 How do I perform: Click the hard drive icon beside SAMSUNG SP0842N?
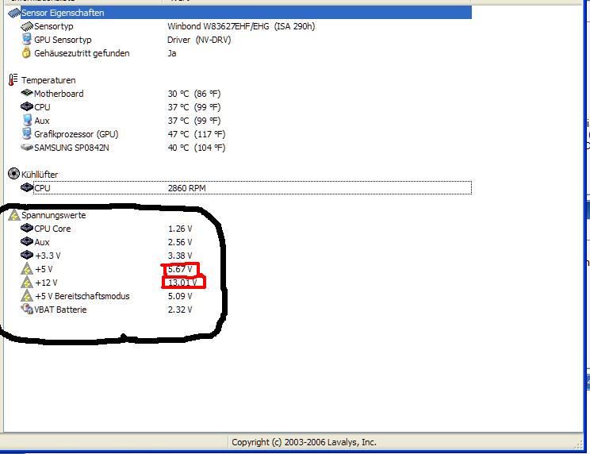coord(27,147)
